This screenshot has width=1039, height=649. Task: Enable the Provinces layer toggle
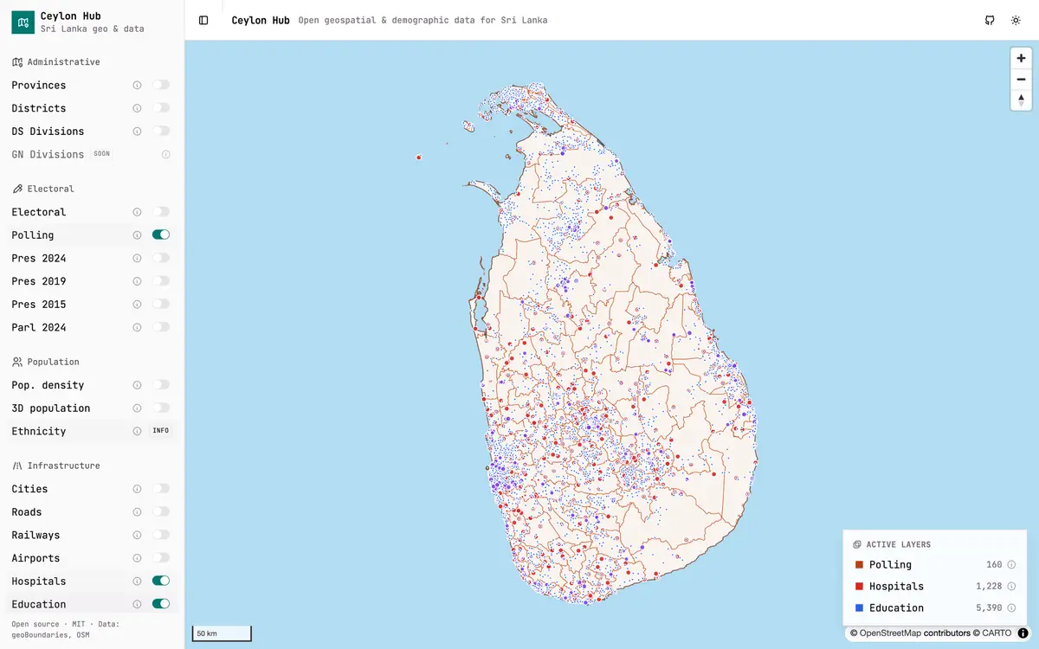tap(161, 85)
